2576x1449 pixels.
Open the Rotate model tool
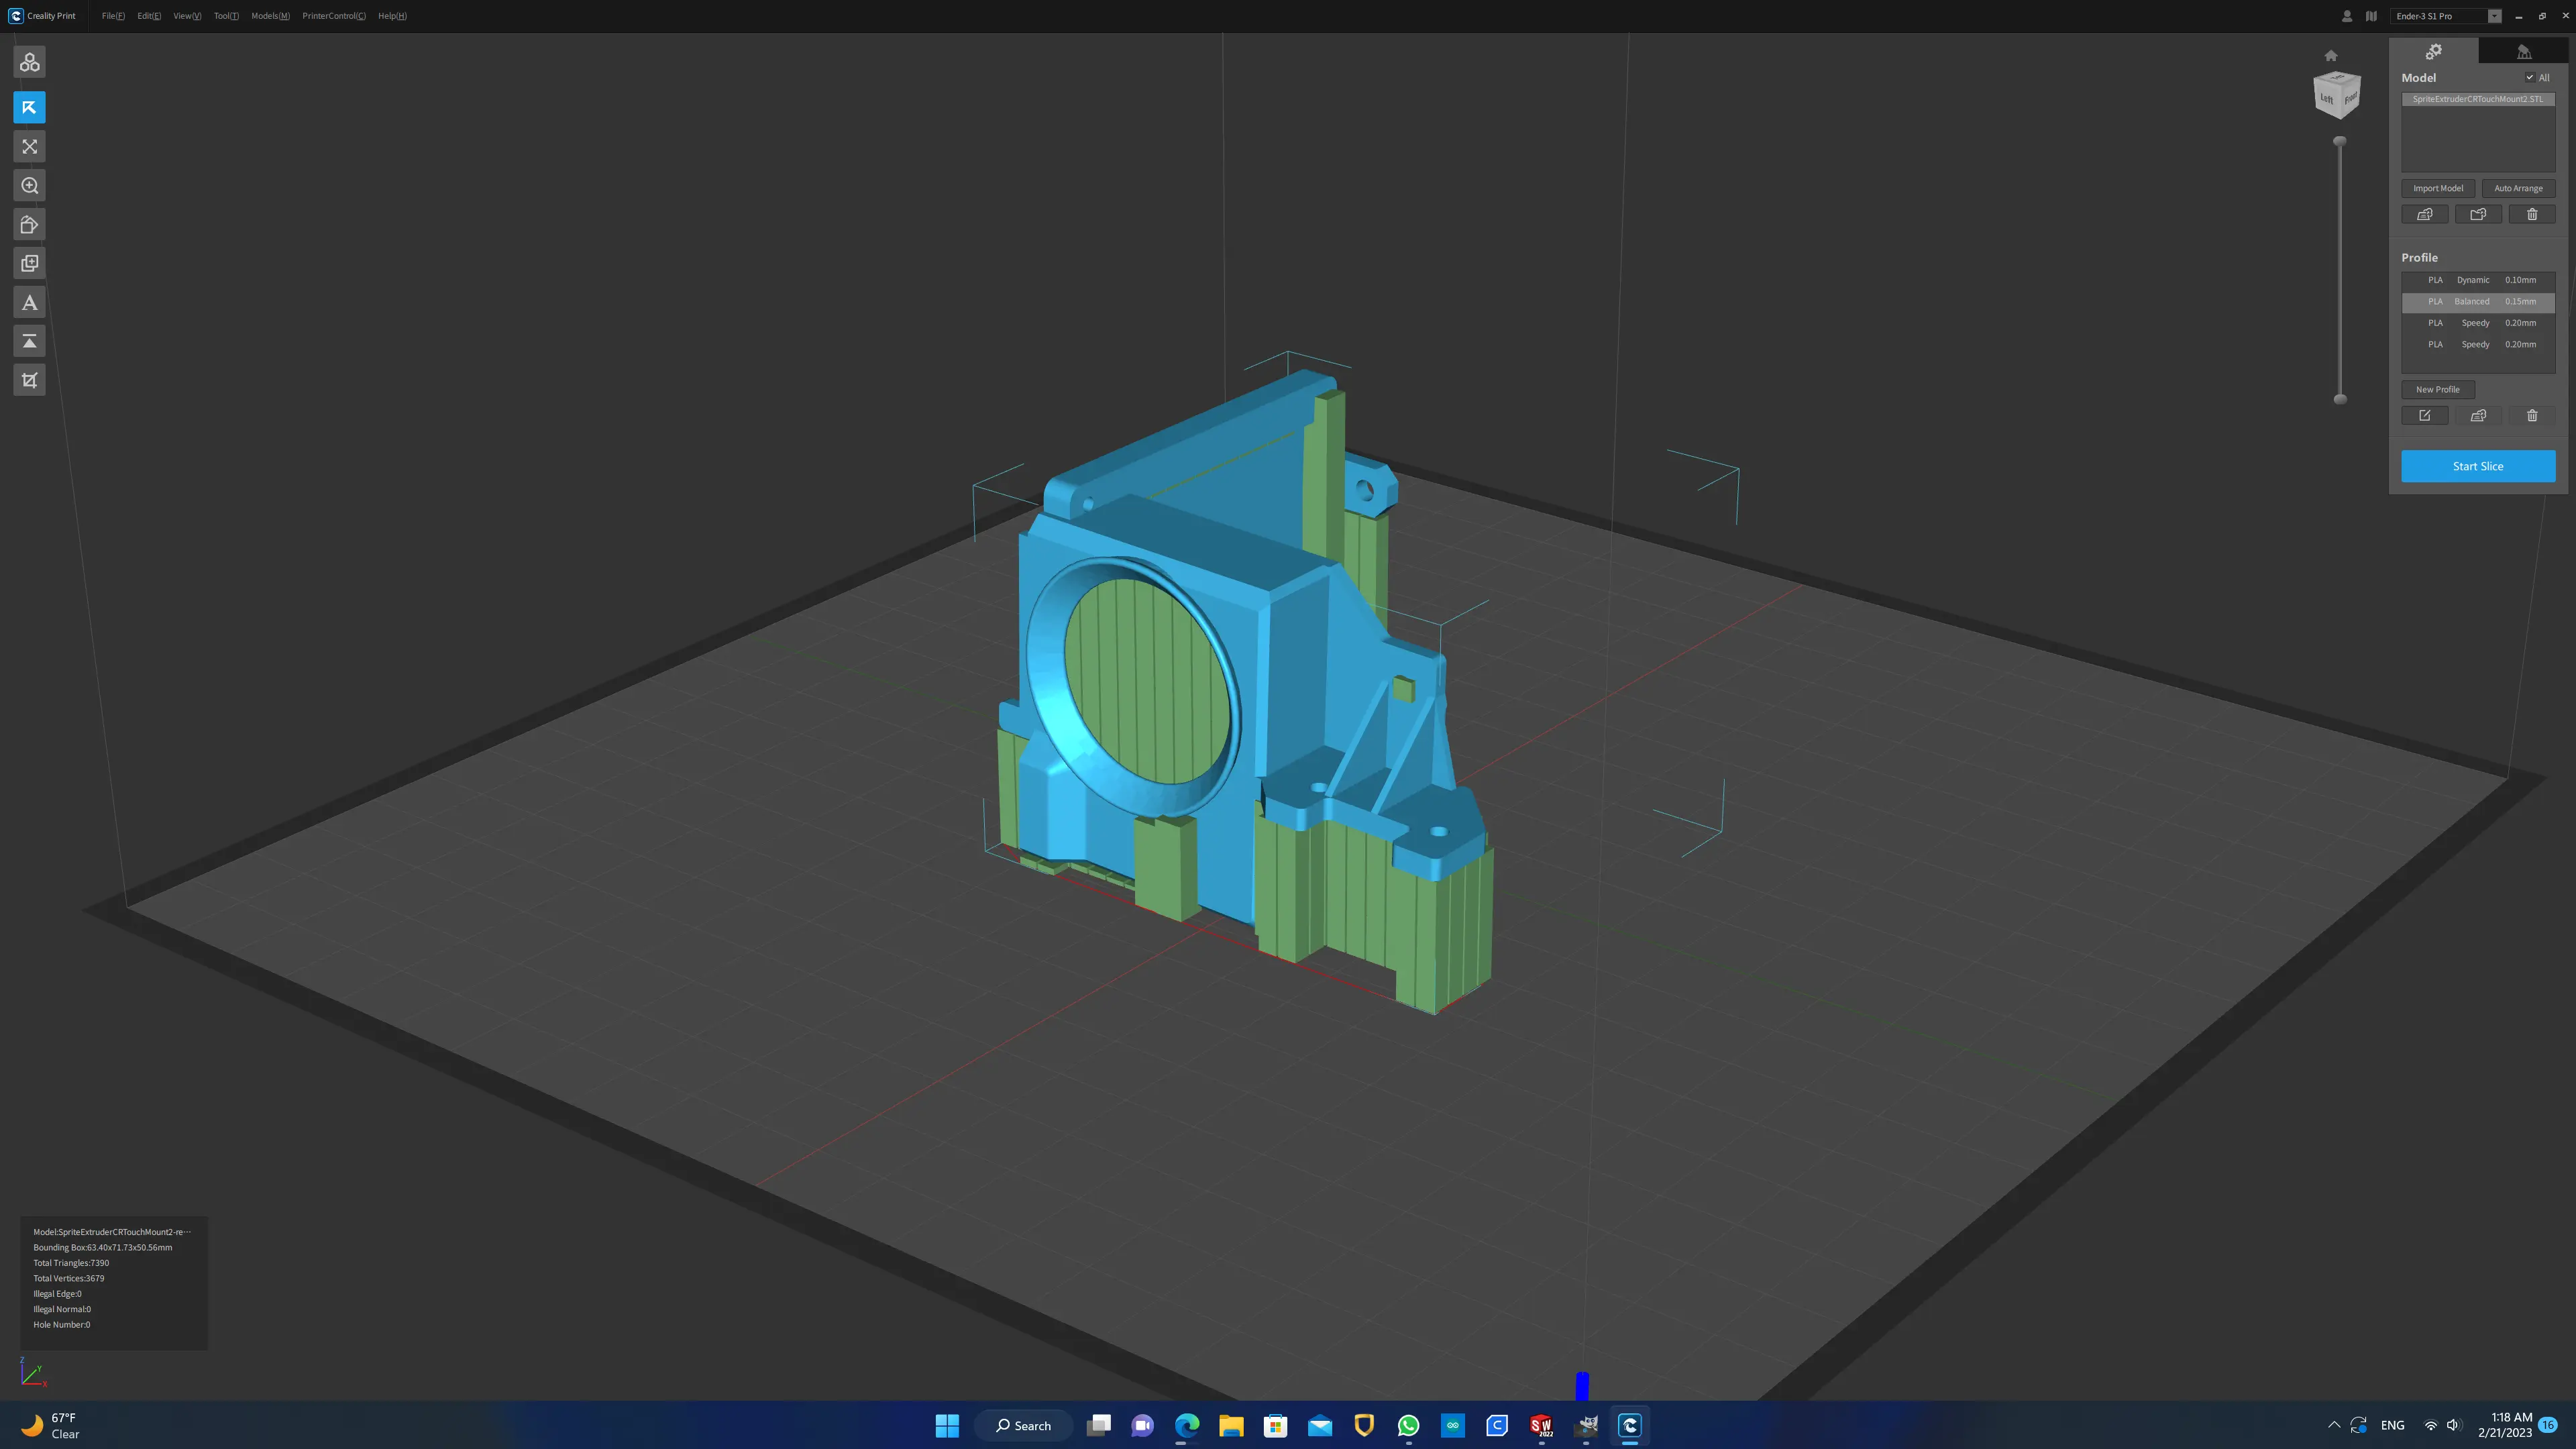pos(29,224)
